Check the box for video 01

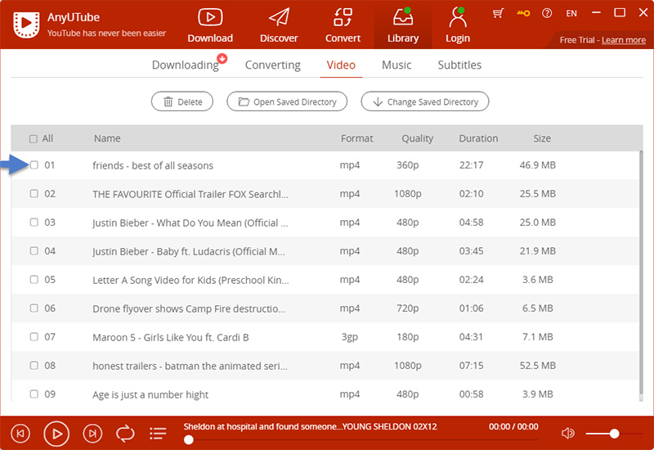34,165
